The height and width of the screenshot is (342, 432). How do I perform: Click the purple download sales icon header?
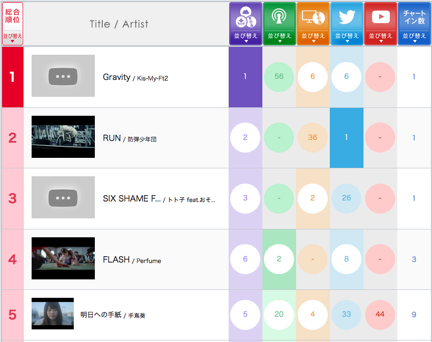tap(246, 17)
